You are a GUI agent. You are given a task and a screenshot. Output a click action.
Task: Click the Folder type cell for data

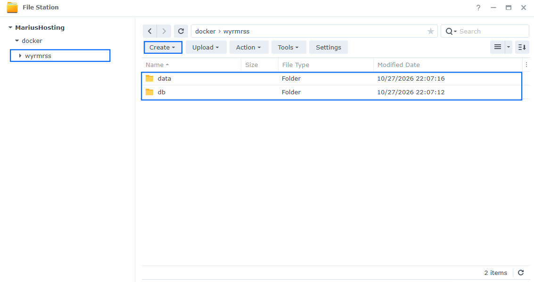(x=291, y=78)
